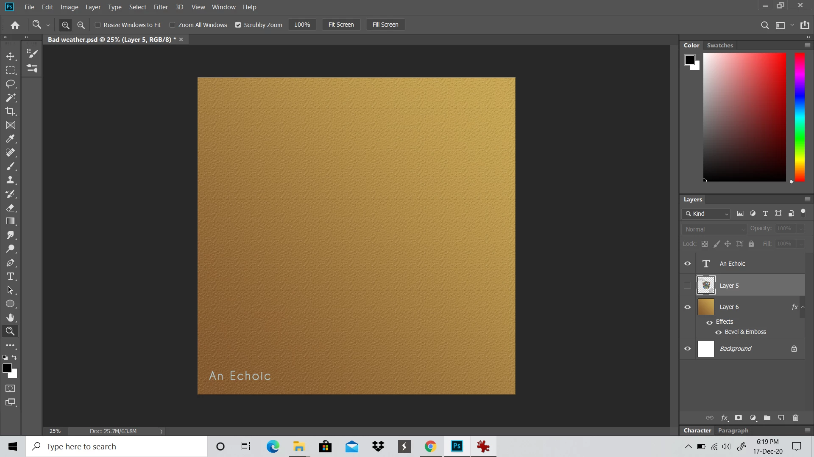Collapse Layer 6 effects list
This screenshot has height=457, width=814.
tap(803, 307)
